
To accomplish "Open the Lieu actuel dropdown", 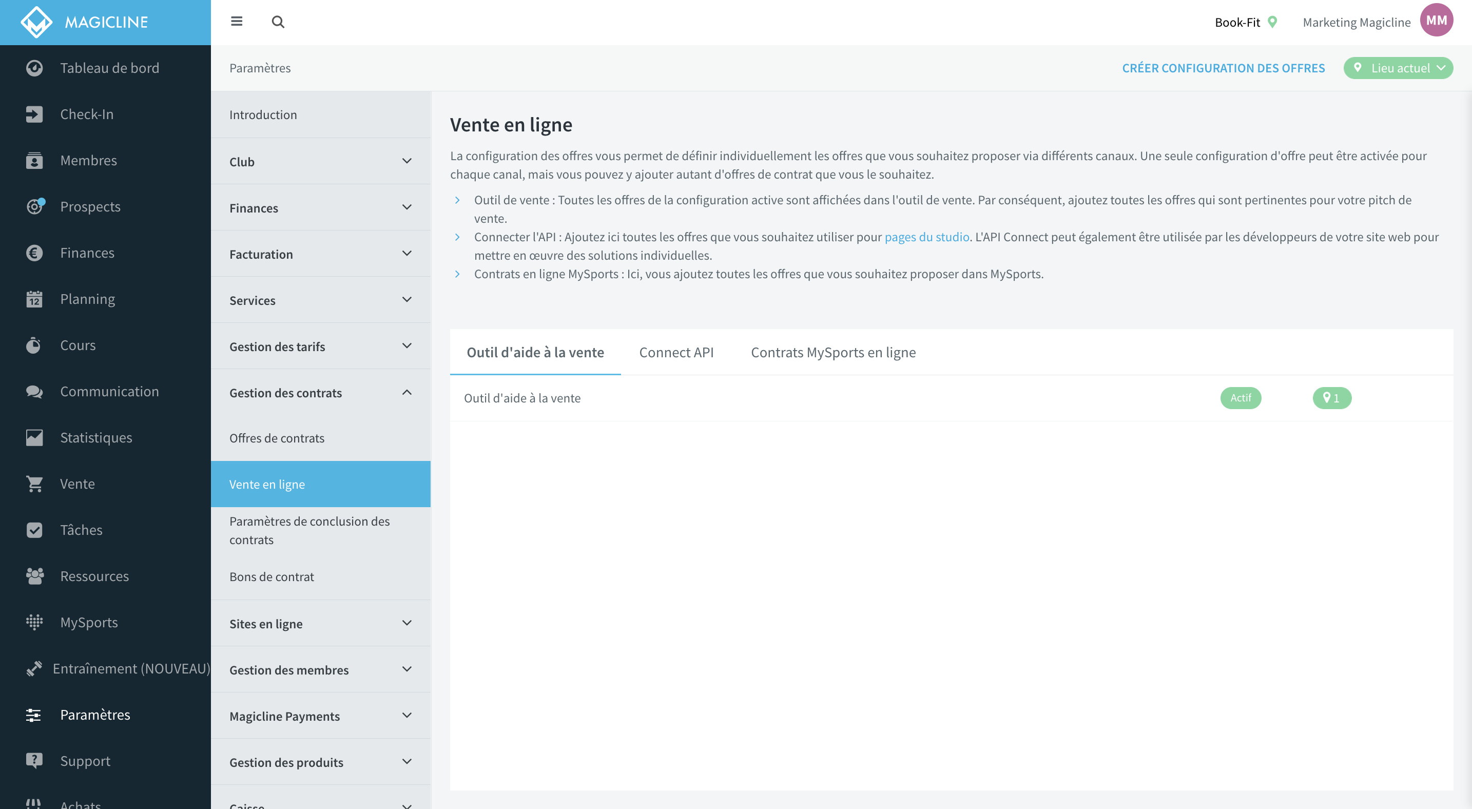I will 1398,68.
